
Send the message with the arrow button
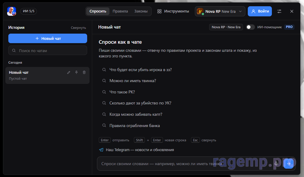(289, 164)
